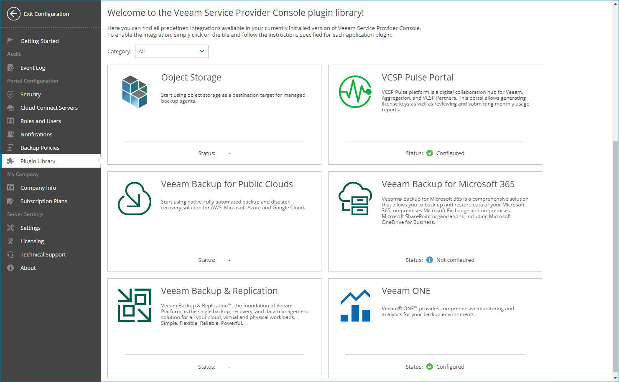Click the scrollbar down arrow
This screenshot has height=382, width=619.
[615, 378]
